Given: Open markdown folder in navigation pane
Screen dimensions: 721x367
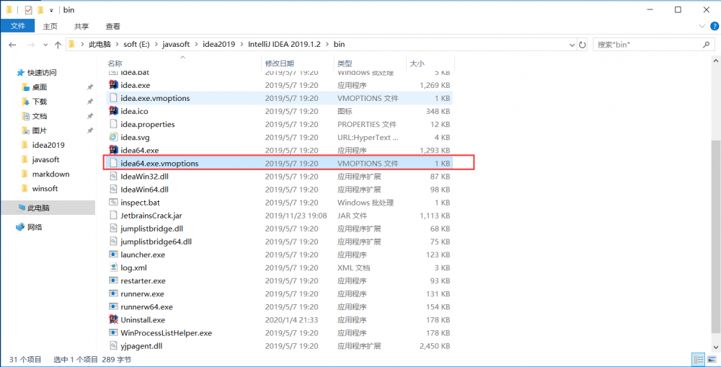Looking at the screenshot, I should tap(50, 174).
